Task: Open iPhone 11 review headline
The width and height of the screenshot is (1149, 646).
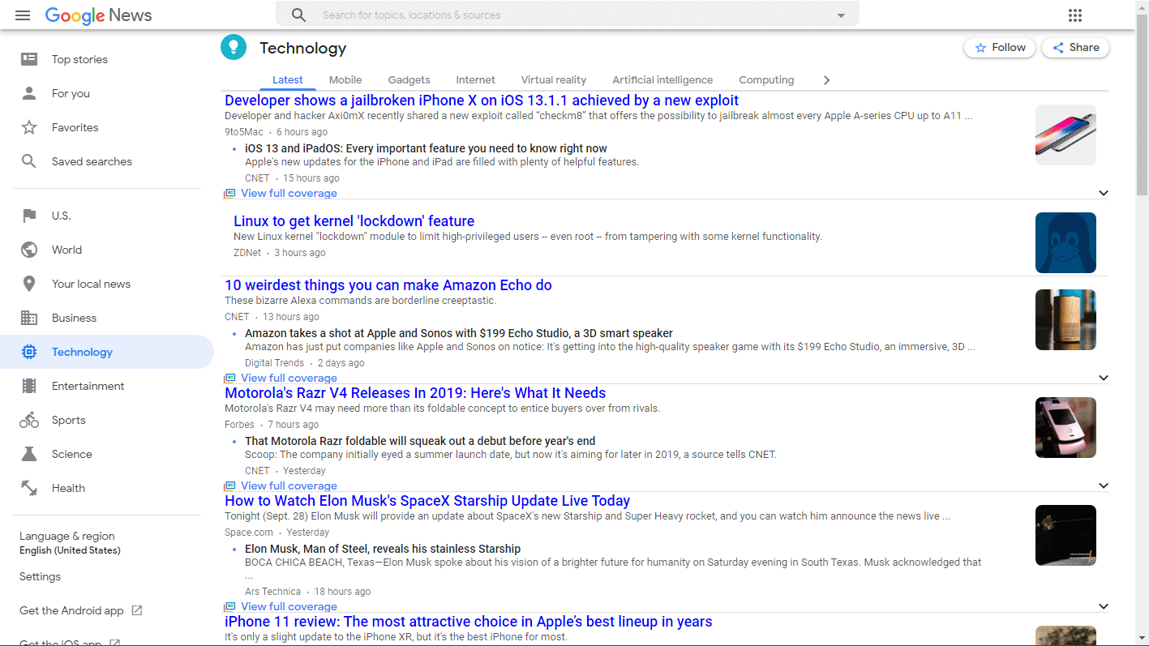Action: tap(469, 622)
